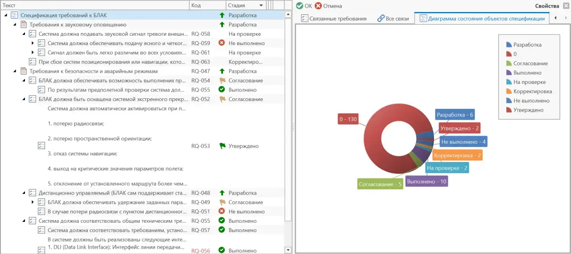Click the red cross status icon for RQ-051

[222, 211]
